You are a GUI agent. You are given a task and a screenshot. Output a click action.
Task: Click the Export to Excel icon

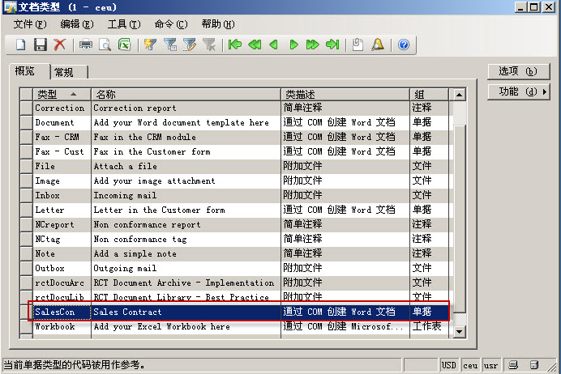click(x=125, y=45)
